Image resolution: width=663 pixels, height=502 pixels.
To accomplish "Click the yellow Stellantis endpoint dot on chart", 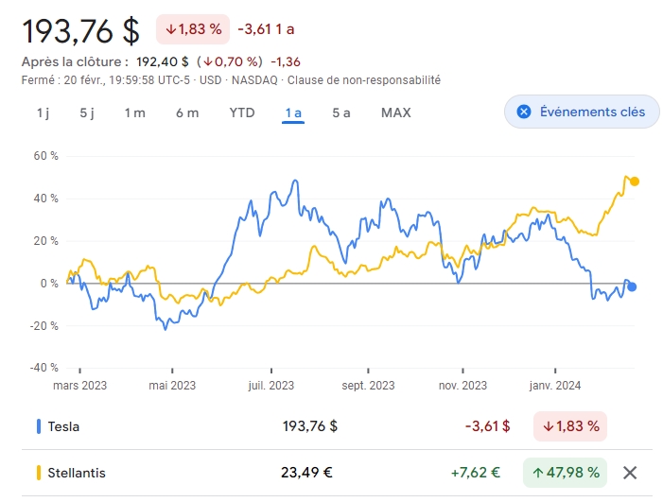I will 634,182.
